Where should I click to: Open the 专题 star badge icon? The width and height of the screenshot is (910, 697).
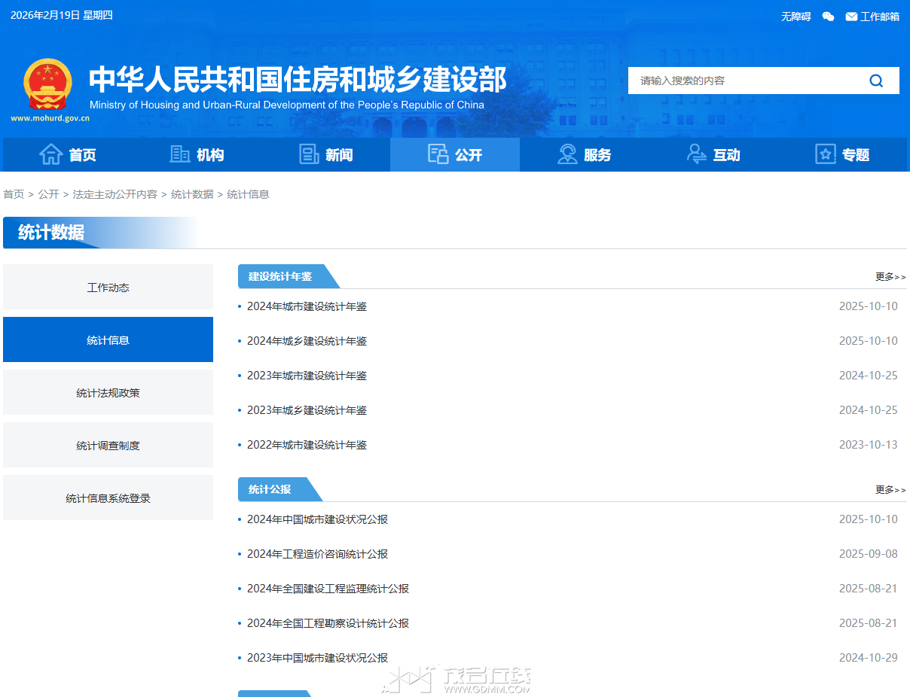(824, 154)
